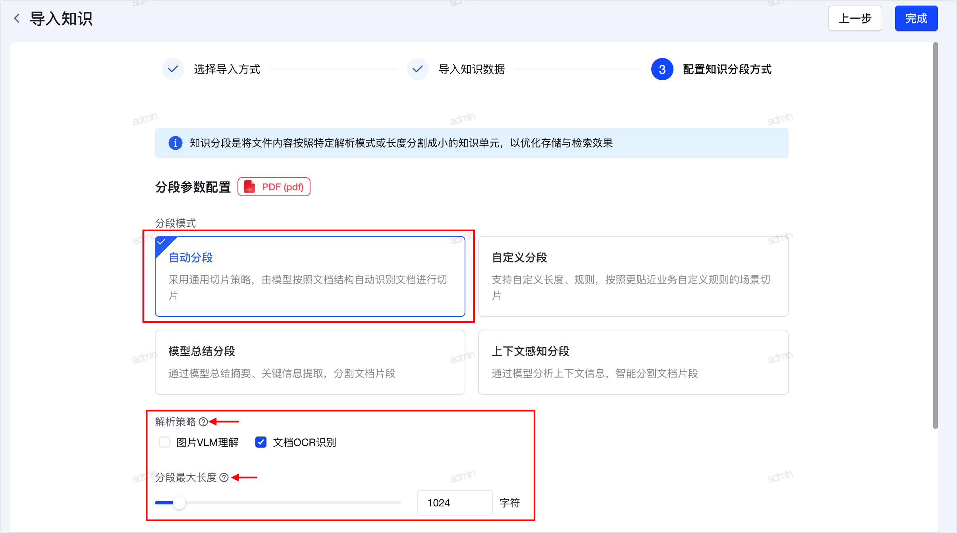Select the 自动分段 mode card

[310, 276]
